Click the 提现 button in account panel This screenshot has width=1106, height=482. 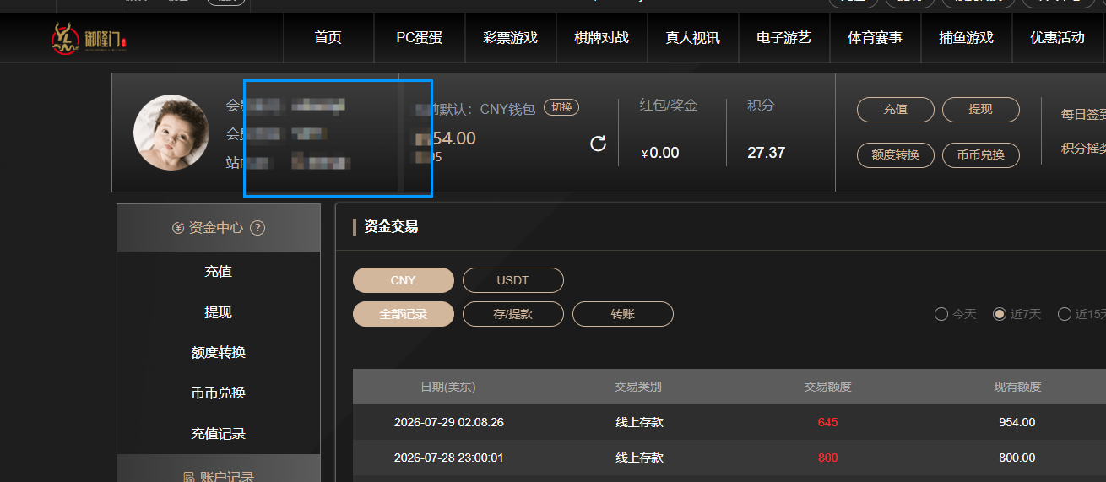point(981,110)
